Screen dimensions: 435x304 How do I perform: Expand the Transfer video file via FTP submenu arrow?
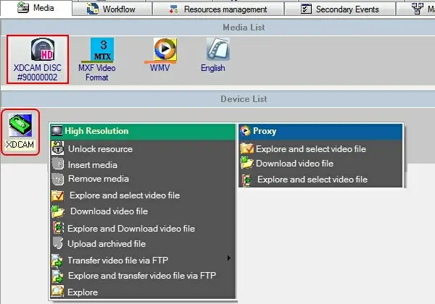tap(229, 259)
